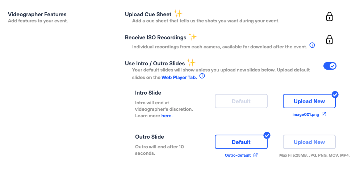Open info icon beside Web Player Tab
The image size is (364, 170).
[202, 76]
